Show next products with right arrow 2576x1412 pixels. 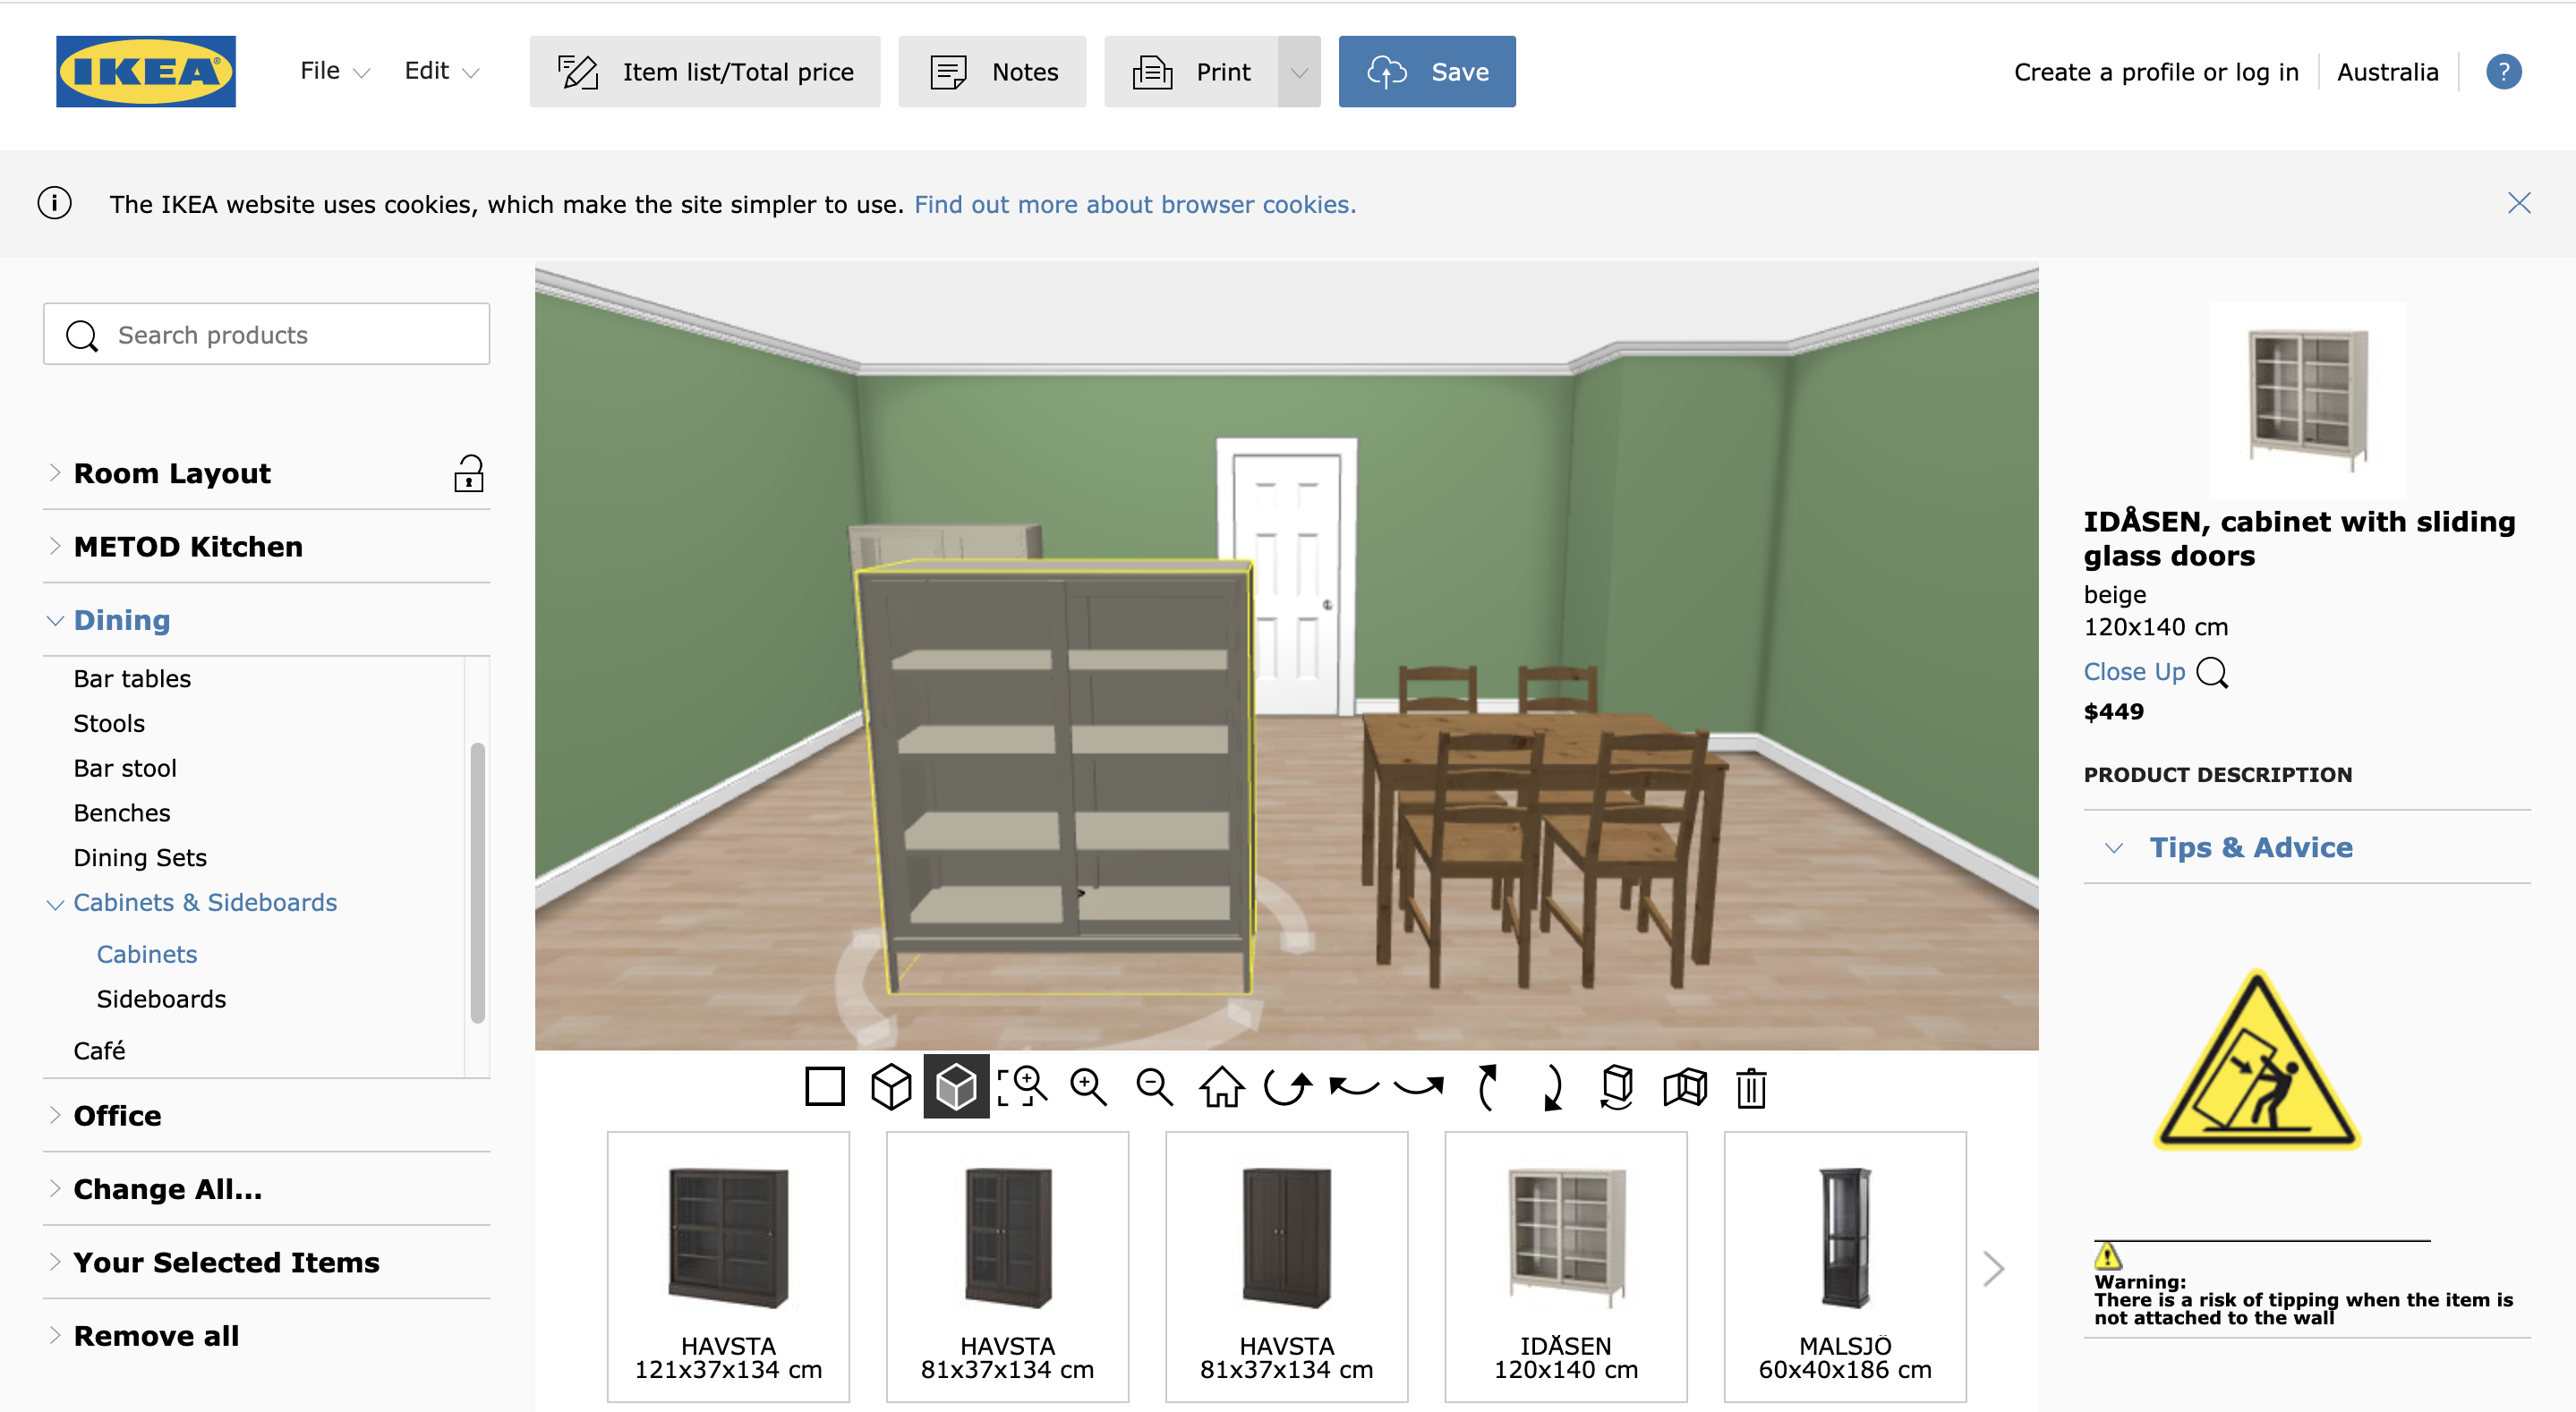[x=1993, y=1268]
